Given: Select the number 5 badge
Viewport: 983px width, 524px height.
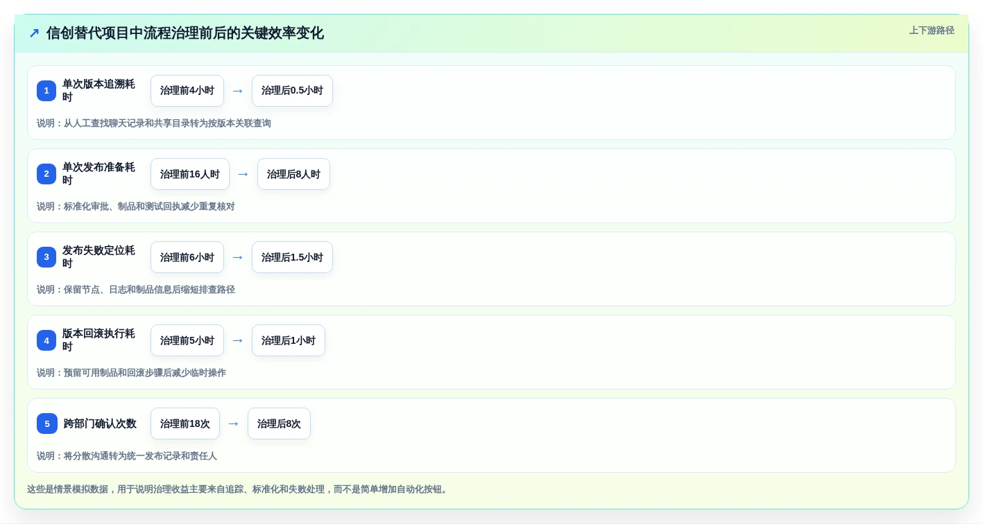Looking at the screenshot, I should [46, 423].
